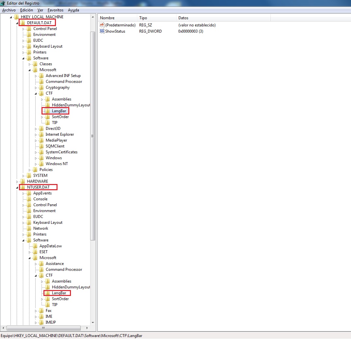
Task: Click the HARDWARE key folder icon
Action: tap(23, 181)
